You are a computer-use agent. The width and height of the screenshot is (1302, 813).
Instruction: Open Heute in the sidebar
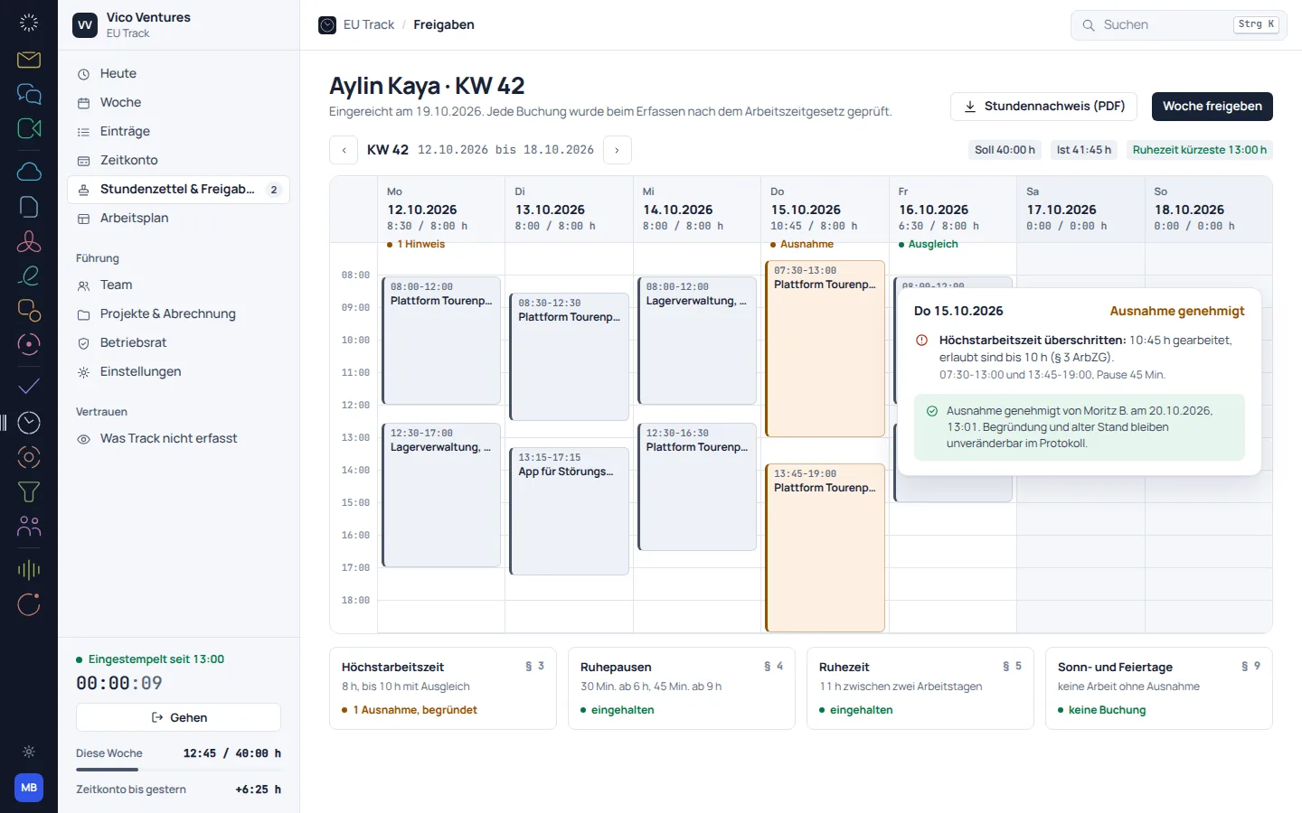(x=178, y=74)
